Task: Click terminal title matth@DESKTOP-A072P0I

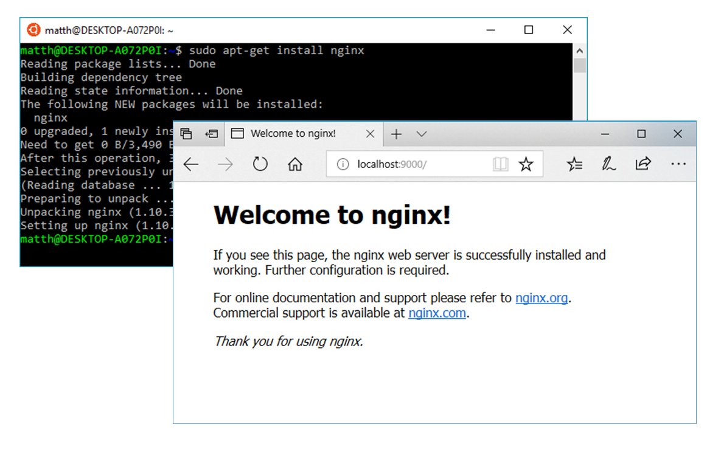Action: 109,30
